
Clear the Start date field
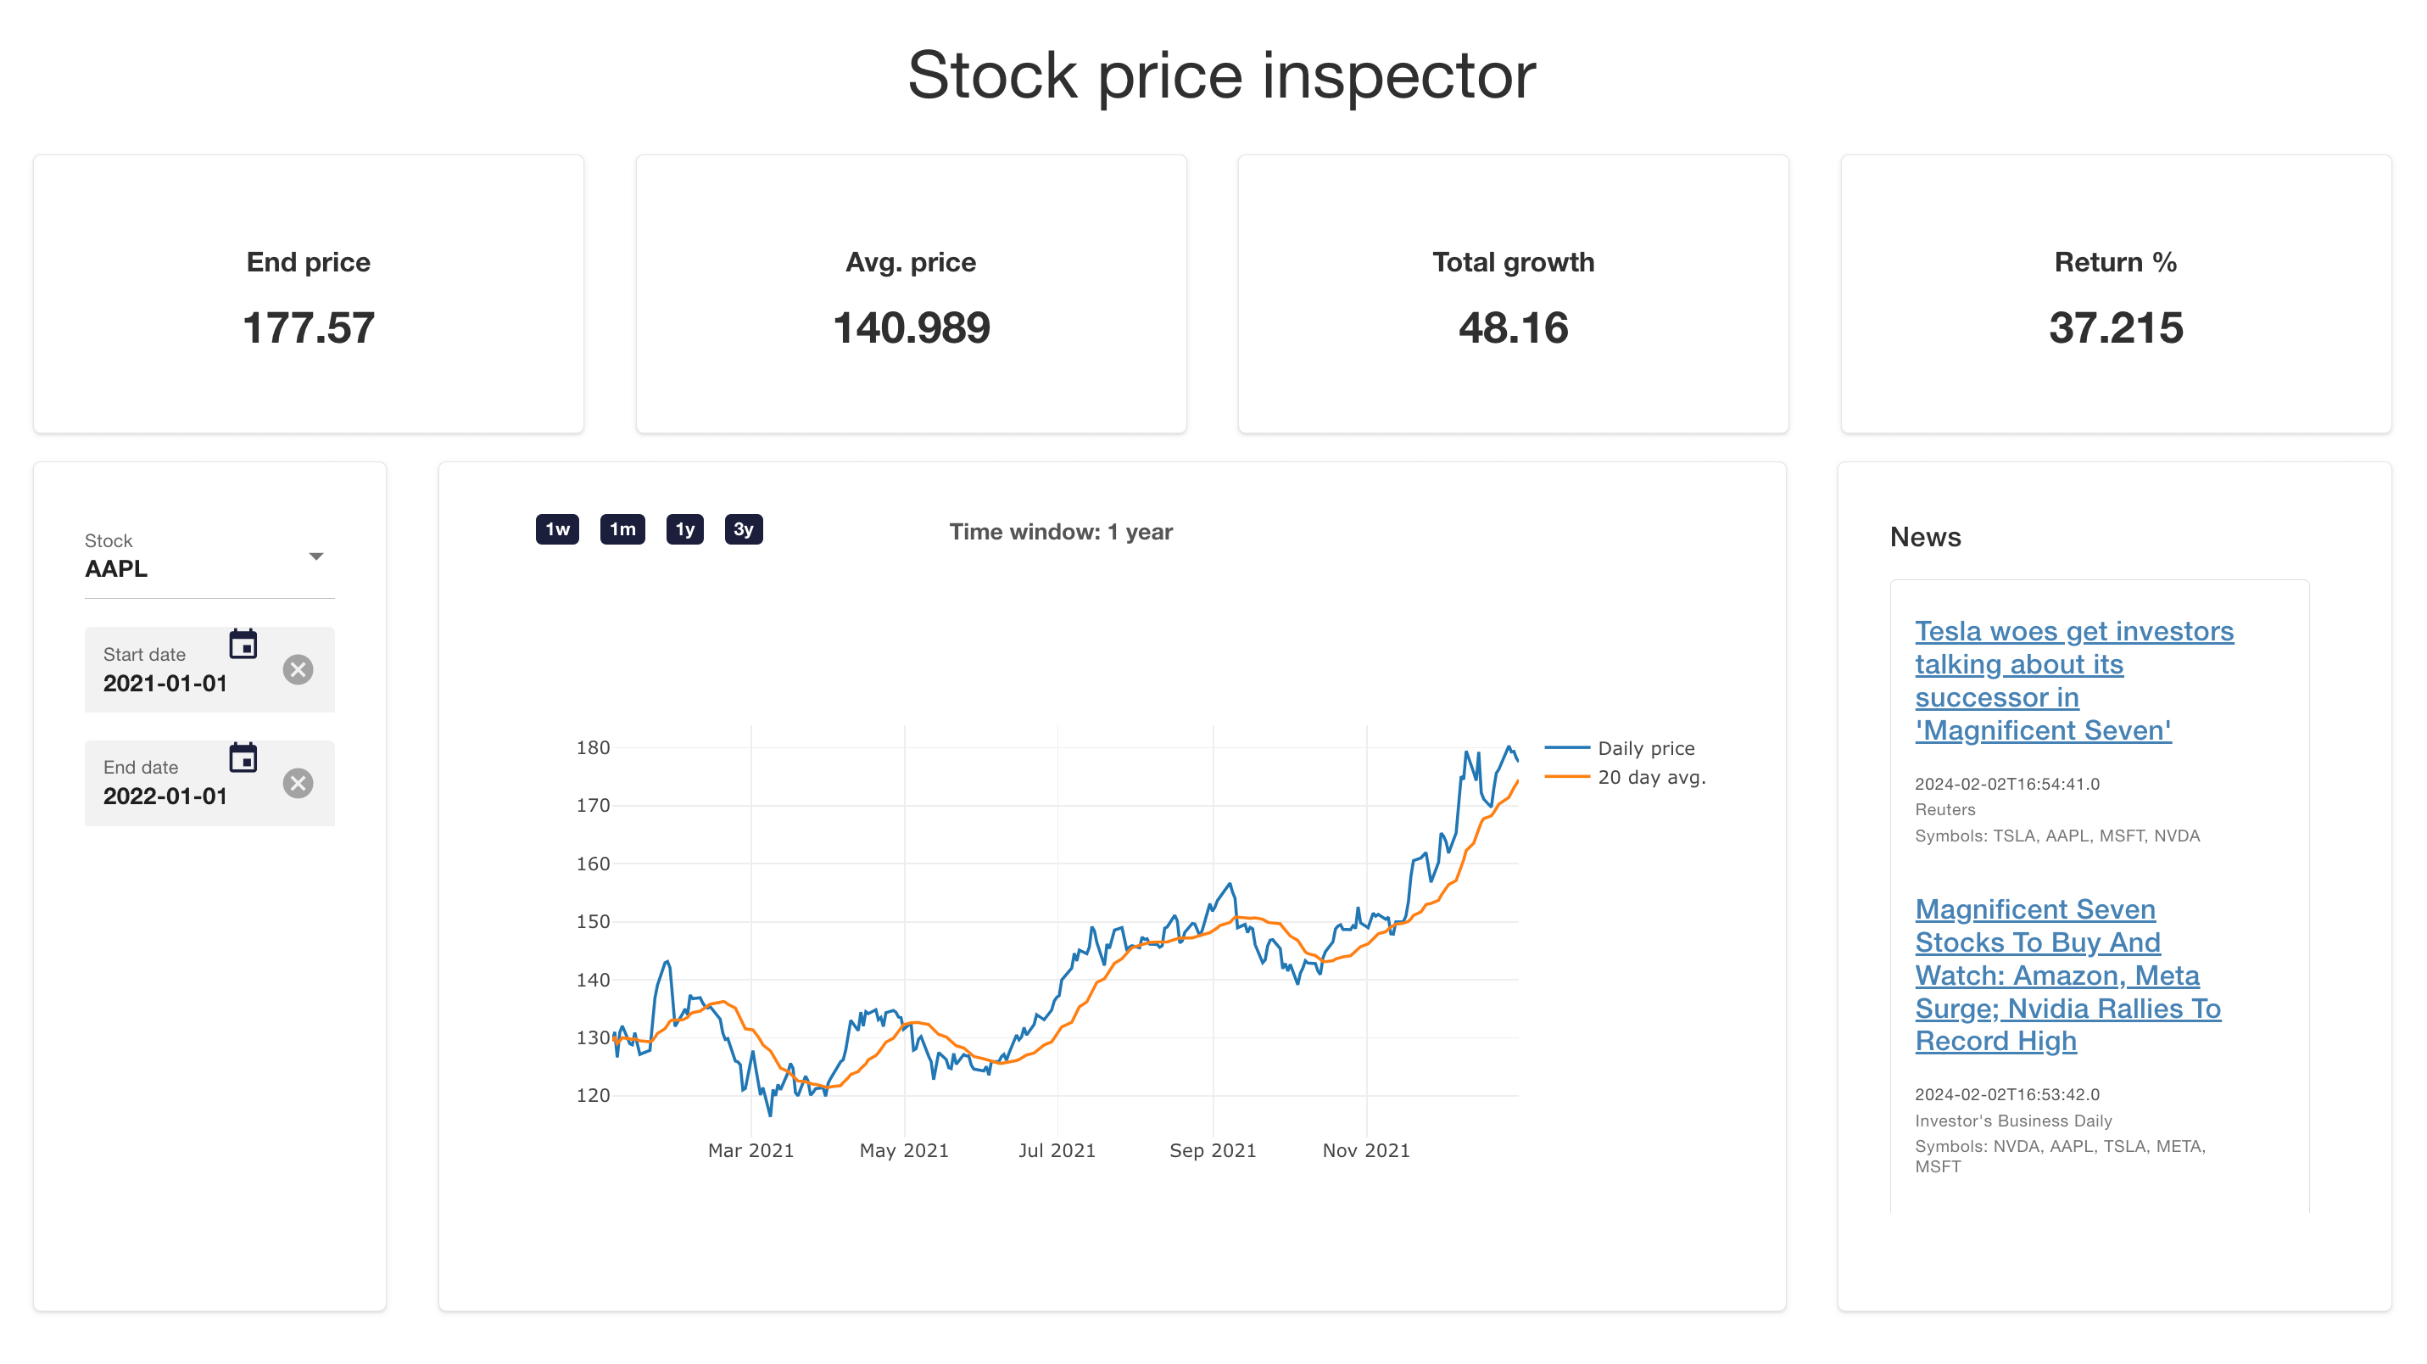298,669
